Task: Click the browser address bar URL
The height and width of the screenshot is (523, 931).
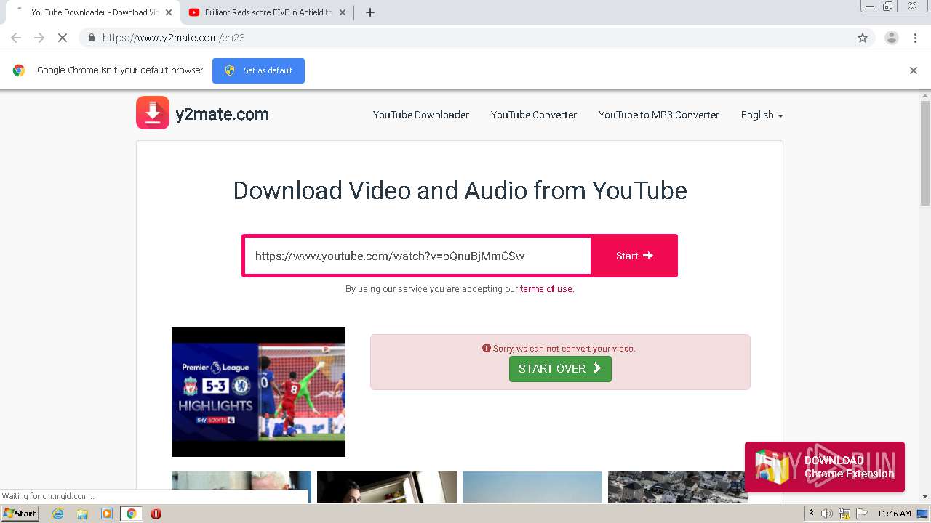Action: (174, 38)
